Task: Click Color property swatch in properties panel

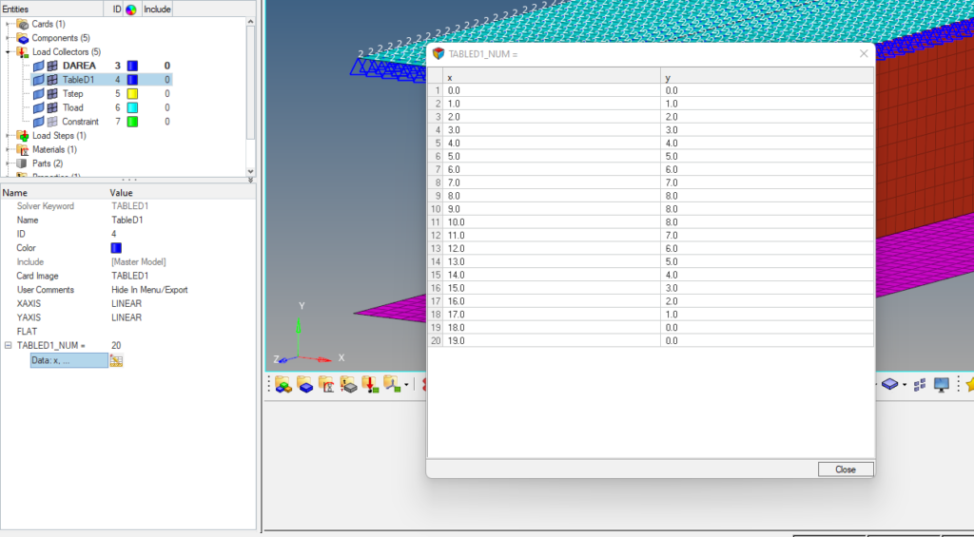Action: (116, 248)
